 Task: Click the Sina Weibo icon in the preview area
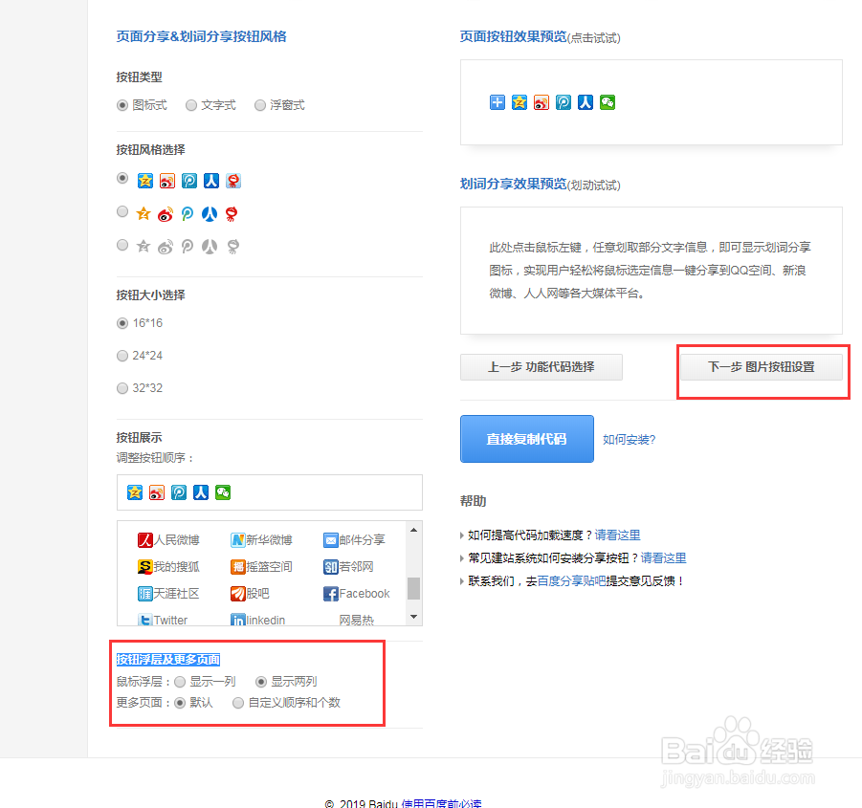point(541,102)
